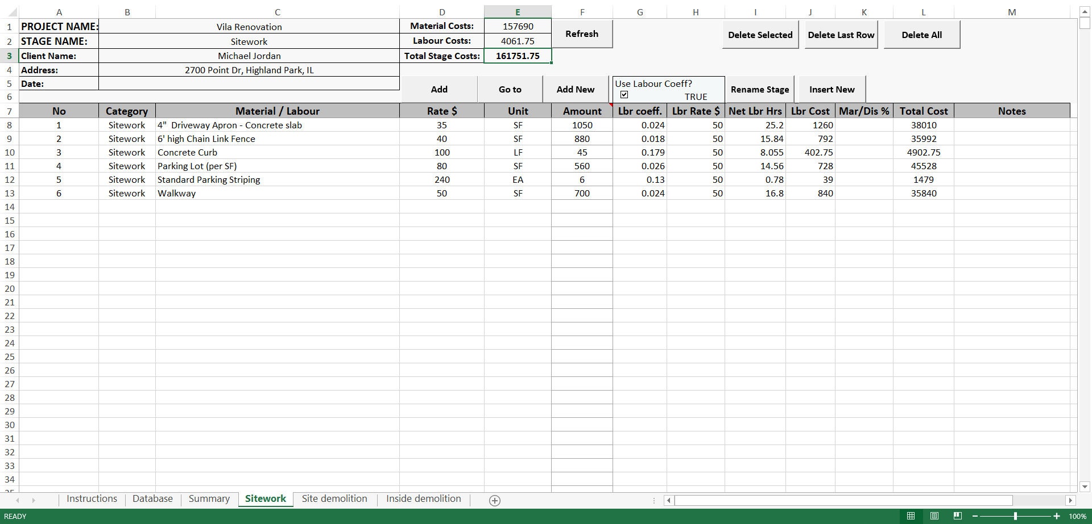Screen dimensions: 1092x524
Task: Open the Site demolition sheet
Action: [x=334, y=498]
